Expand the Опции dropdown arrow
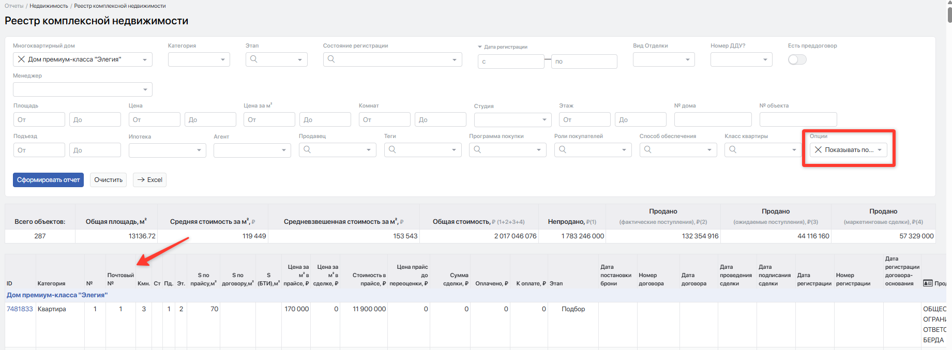 880,150
